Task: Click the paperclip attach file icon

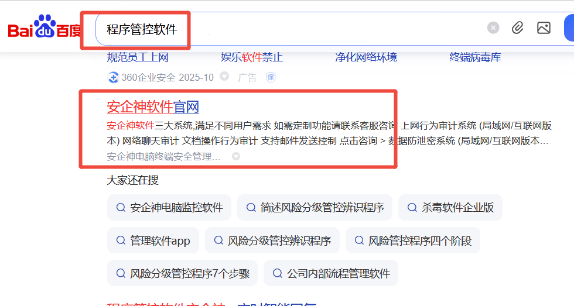Action: point(518,28)
